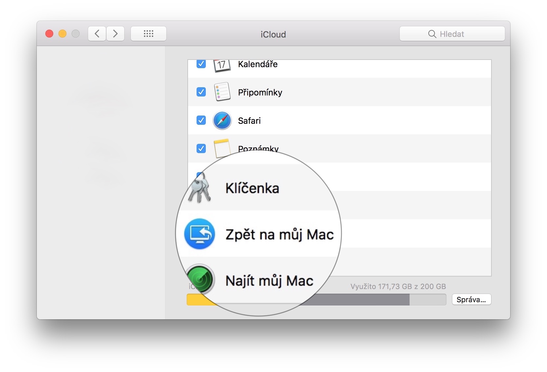This screenshot has height=372, width=547.
Task: Select the Najít můj Mac label
Action: click(269, 281)
